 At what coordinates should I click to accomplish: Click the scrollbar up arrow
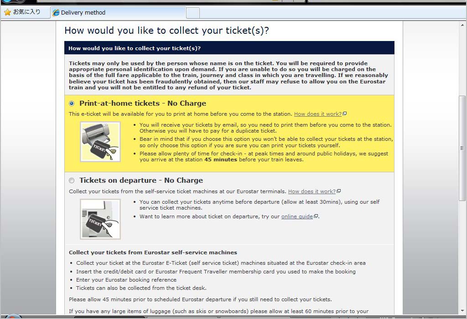[x=462, y=26]
